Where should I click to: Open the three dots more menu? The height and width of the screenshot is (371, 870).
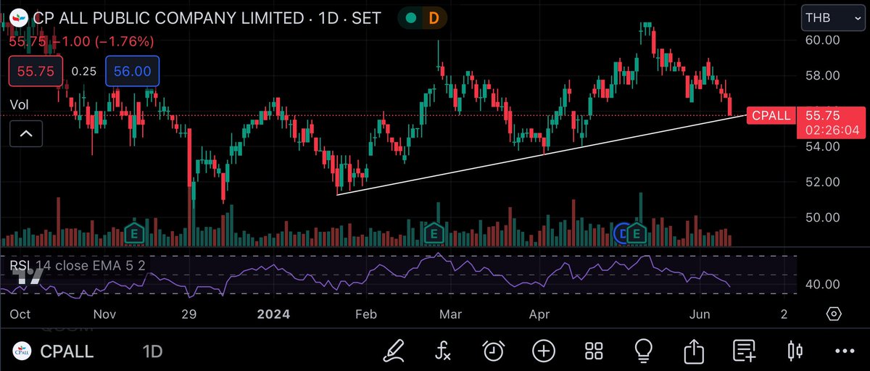(x=845, y=351)
